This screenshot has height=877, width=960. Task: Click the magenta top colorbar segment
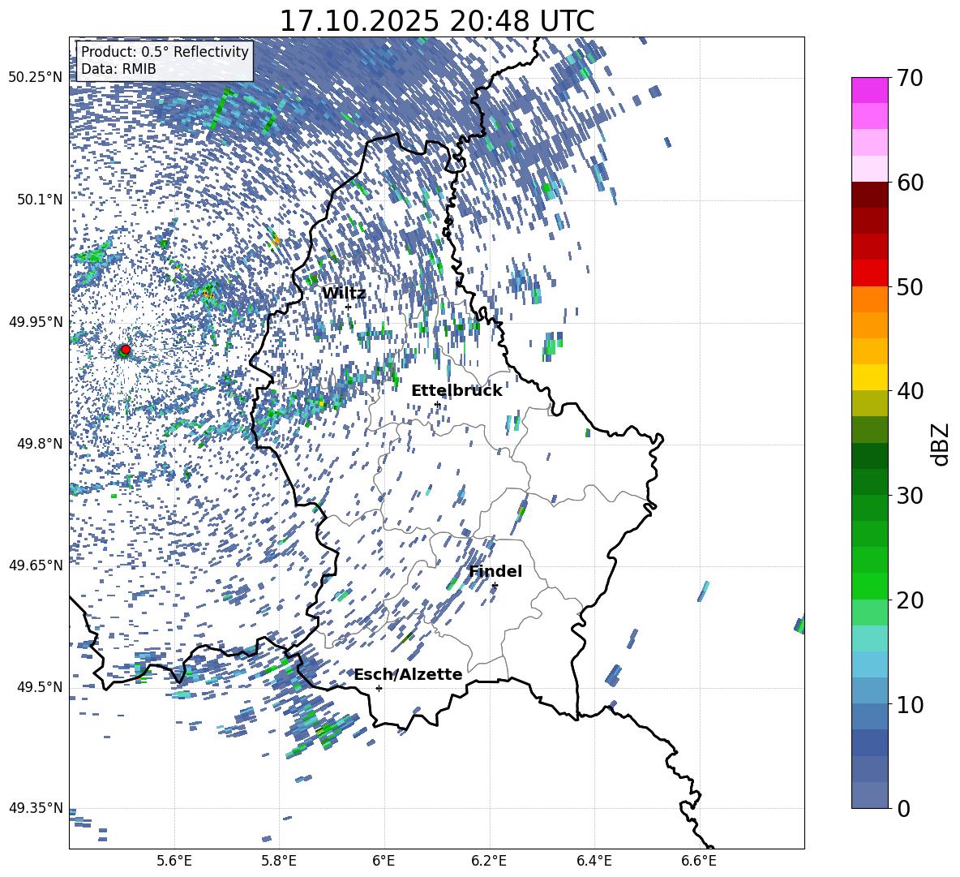(x=869, y=91)
